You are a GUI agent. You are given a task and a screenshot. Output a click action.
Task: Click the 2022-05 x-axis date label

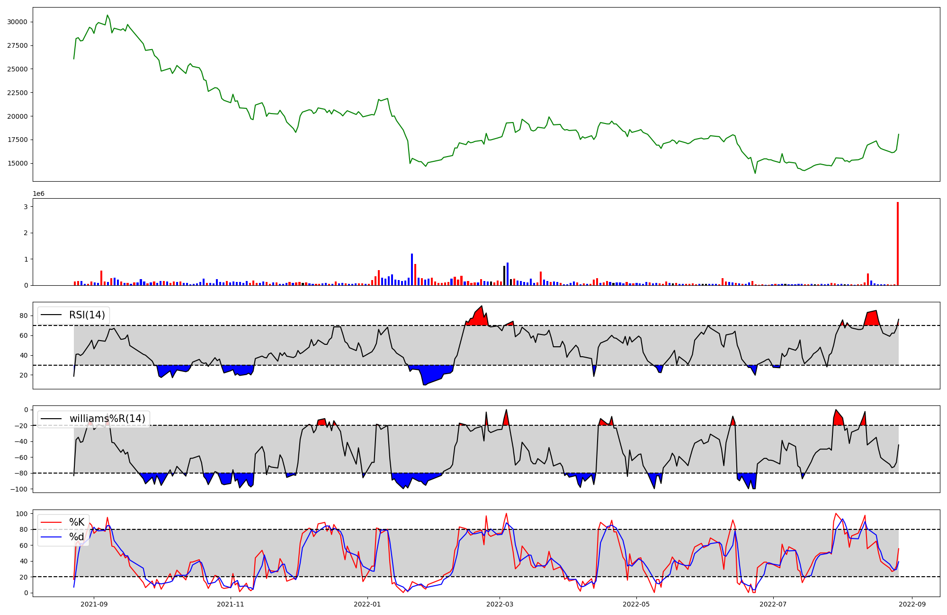click(636, 604)
